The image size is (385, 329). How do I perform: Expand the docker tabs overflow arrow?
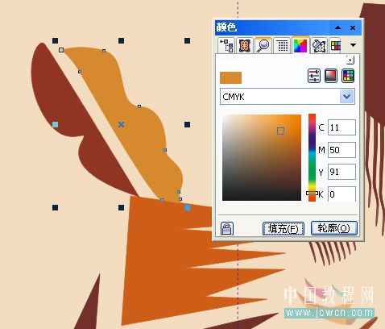pyautogui.click(x=354, y=45)
